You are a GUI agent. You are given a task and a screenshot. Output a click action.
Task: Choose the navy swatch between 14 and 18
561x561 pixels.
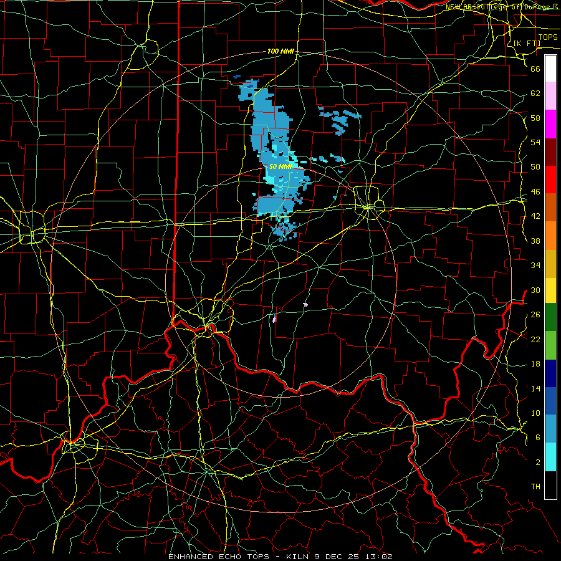coord(550,373)
